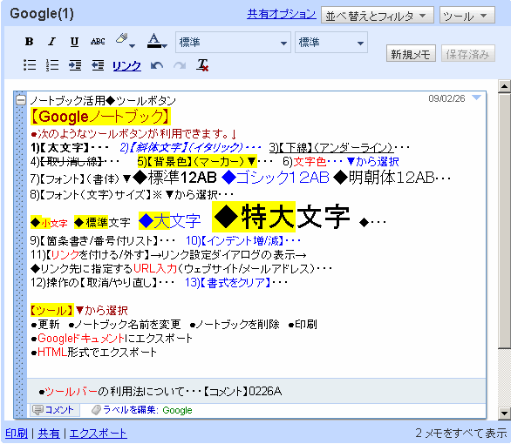Image resolution: width=511 pixels, height=444 pixels.
Task: Undo the last action
Action: (x=157, y=65)
